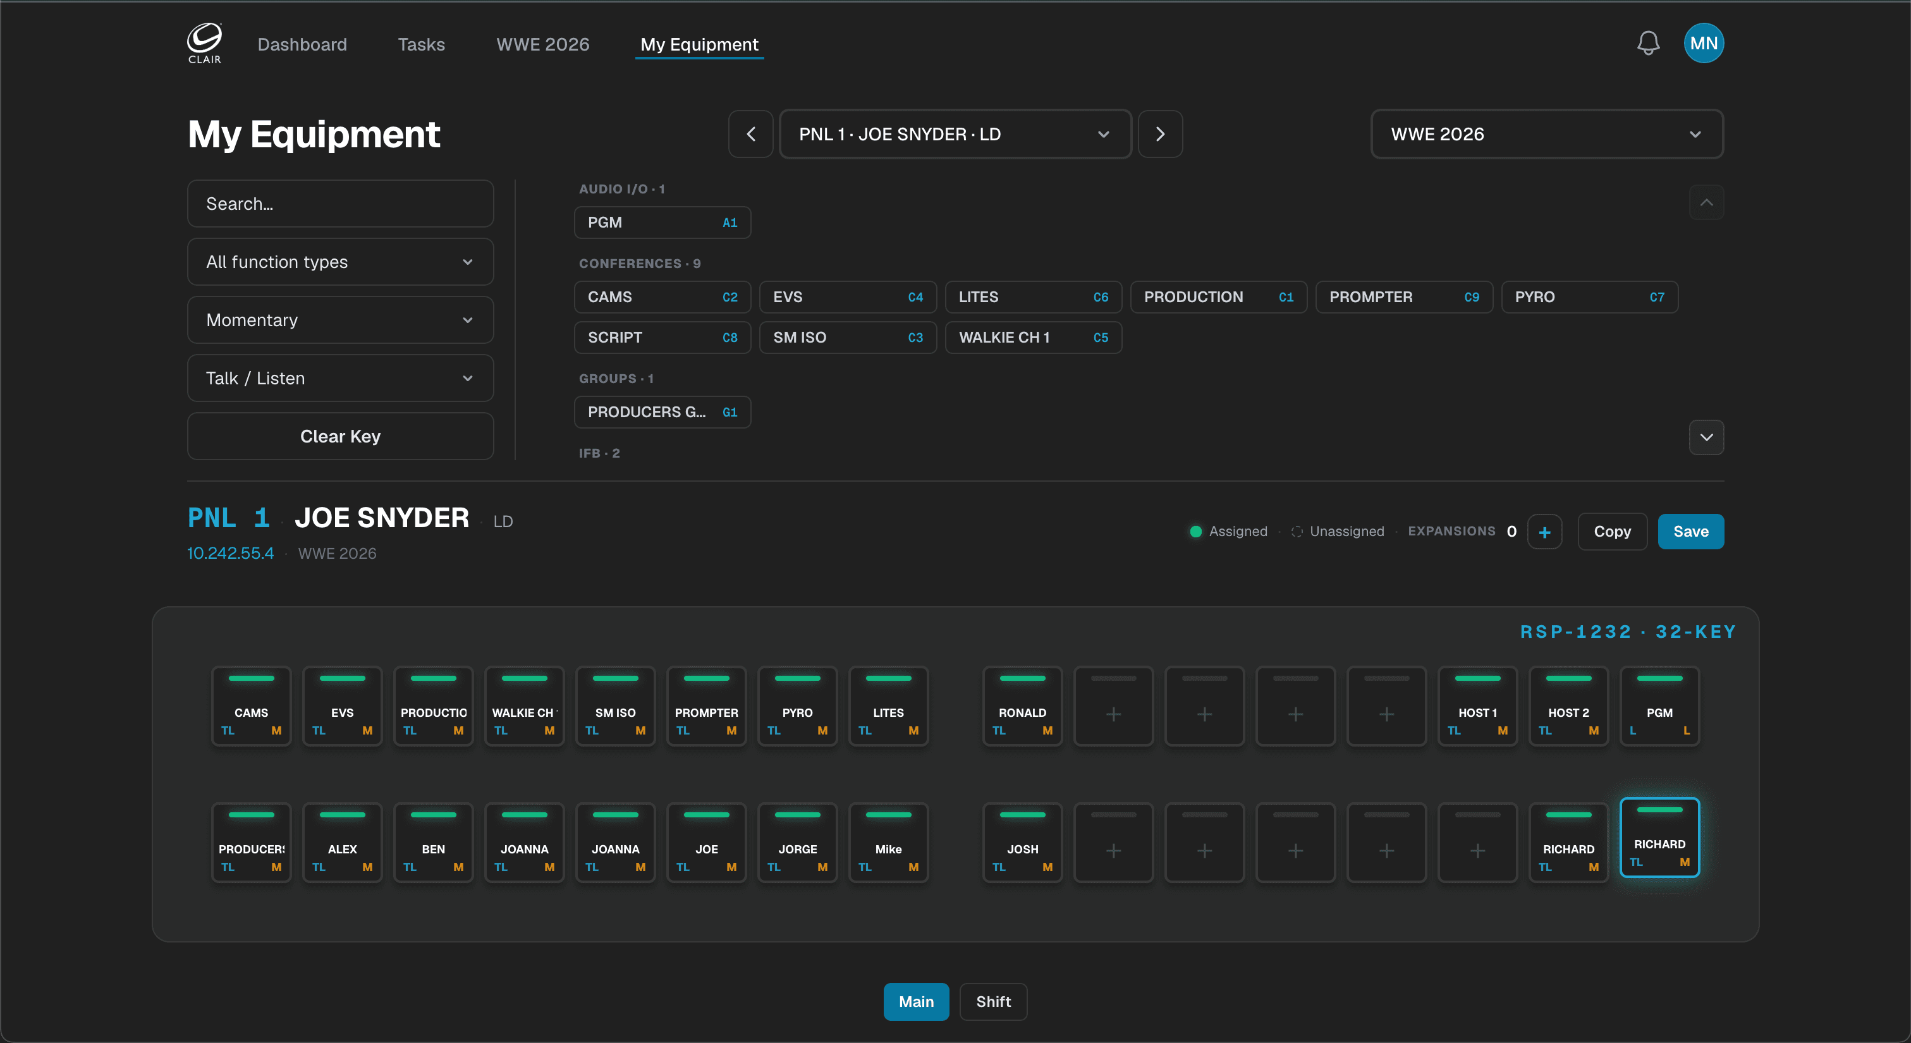Click the Clair logo
Image resolution: width=1911 pixels, height=1043 pixels.
pyautogui.click(x=204, y=43)
